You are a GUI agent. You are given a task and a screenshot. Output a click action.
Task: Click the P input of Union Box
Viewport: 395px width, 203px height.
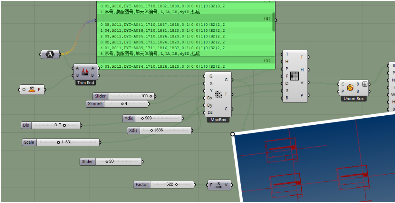343,91
